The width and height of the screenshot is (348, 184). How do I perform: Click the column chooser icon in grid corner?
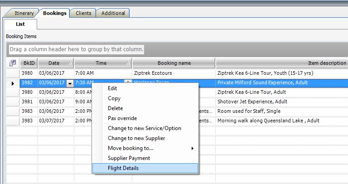12,63
